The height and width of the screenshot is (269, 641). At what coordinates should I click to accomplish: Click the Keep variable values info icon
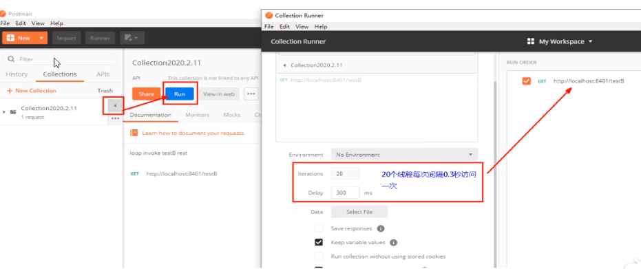(394, 242)
